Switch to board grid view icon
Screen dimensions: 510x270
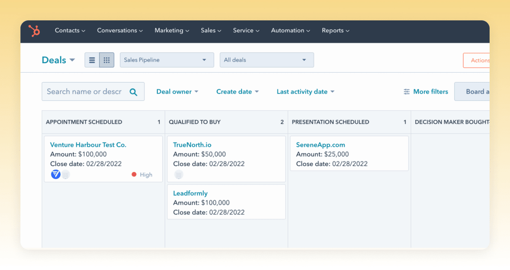point(107,60)
